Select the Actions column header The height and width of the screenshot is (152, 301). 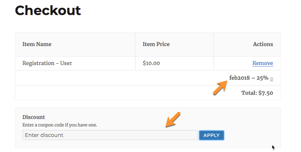point(263,44)
